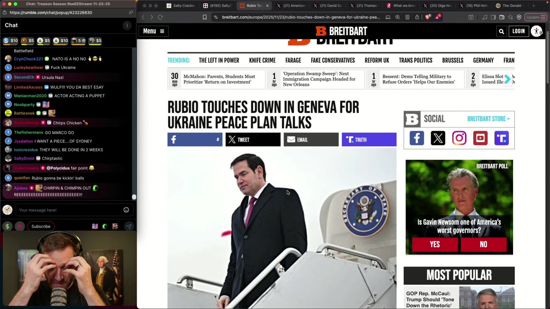Open the accessibility icon on Breitbart header
Image resolution: width=550 pixels, height=309 pixels.
pyautogui.click(x=537, y=31)
